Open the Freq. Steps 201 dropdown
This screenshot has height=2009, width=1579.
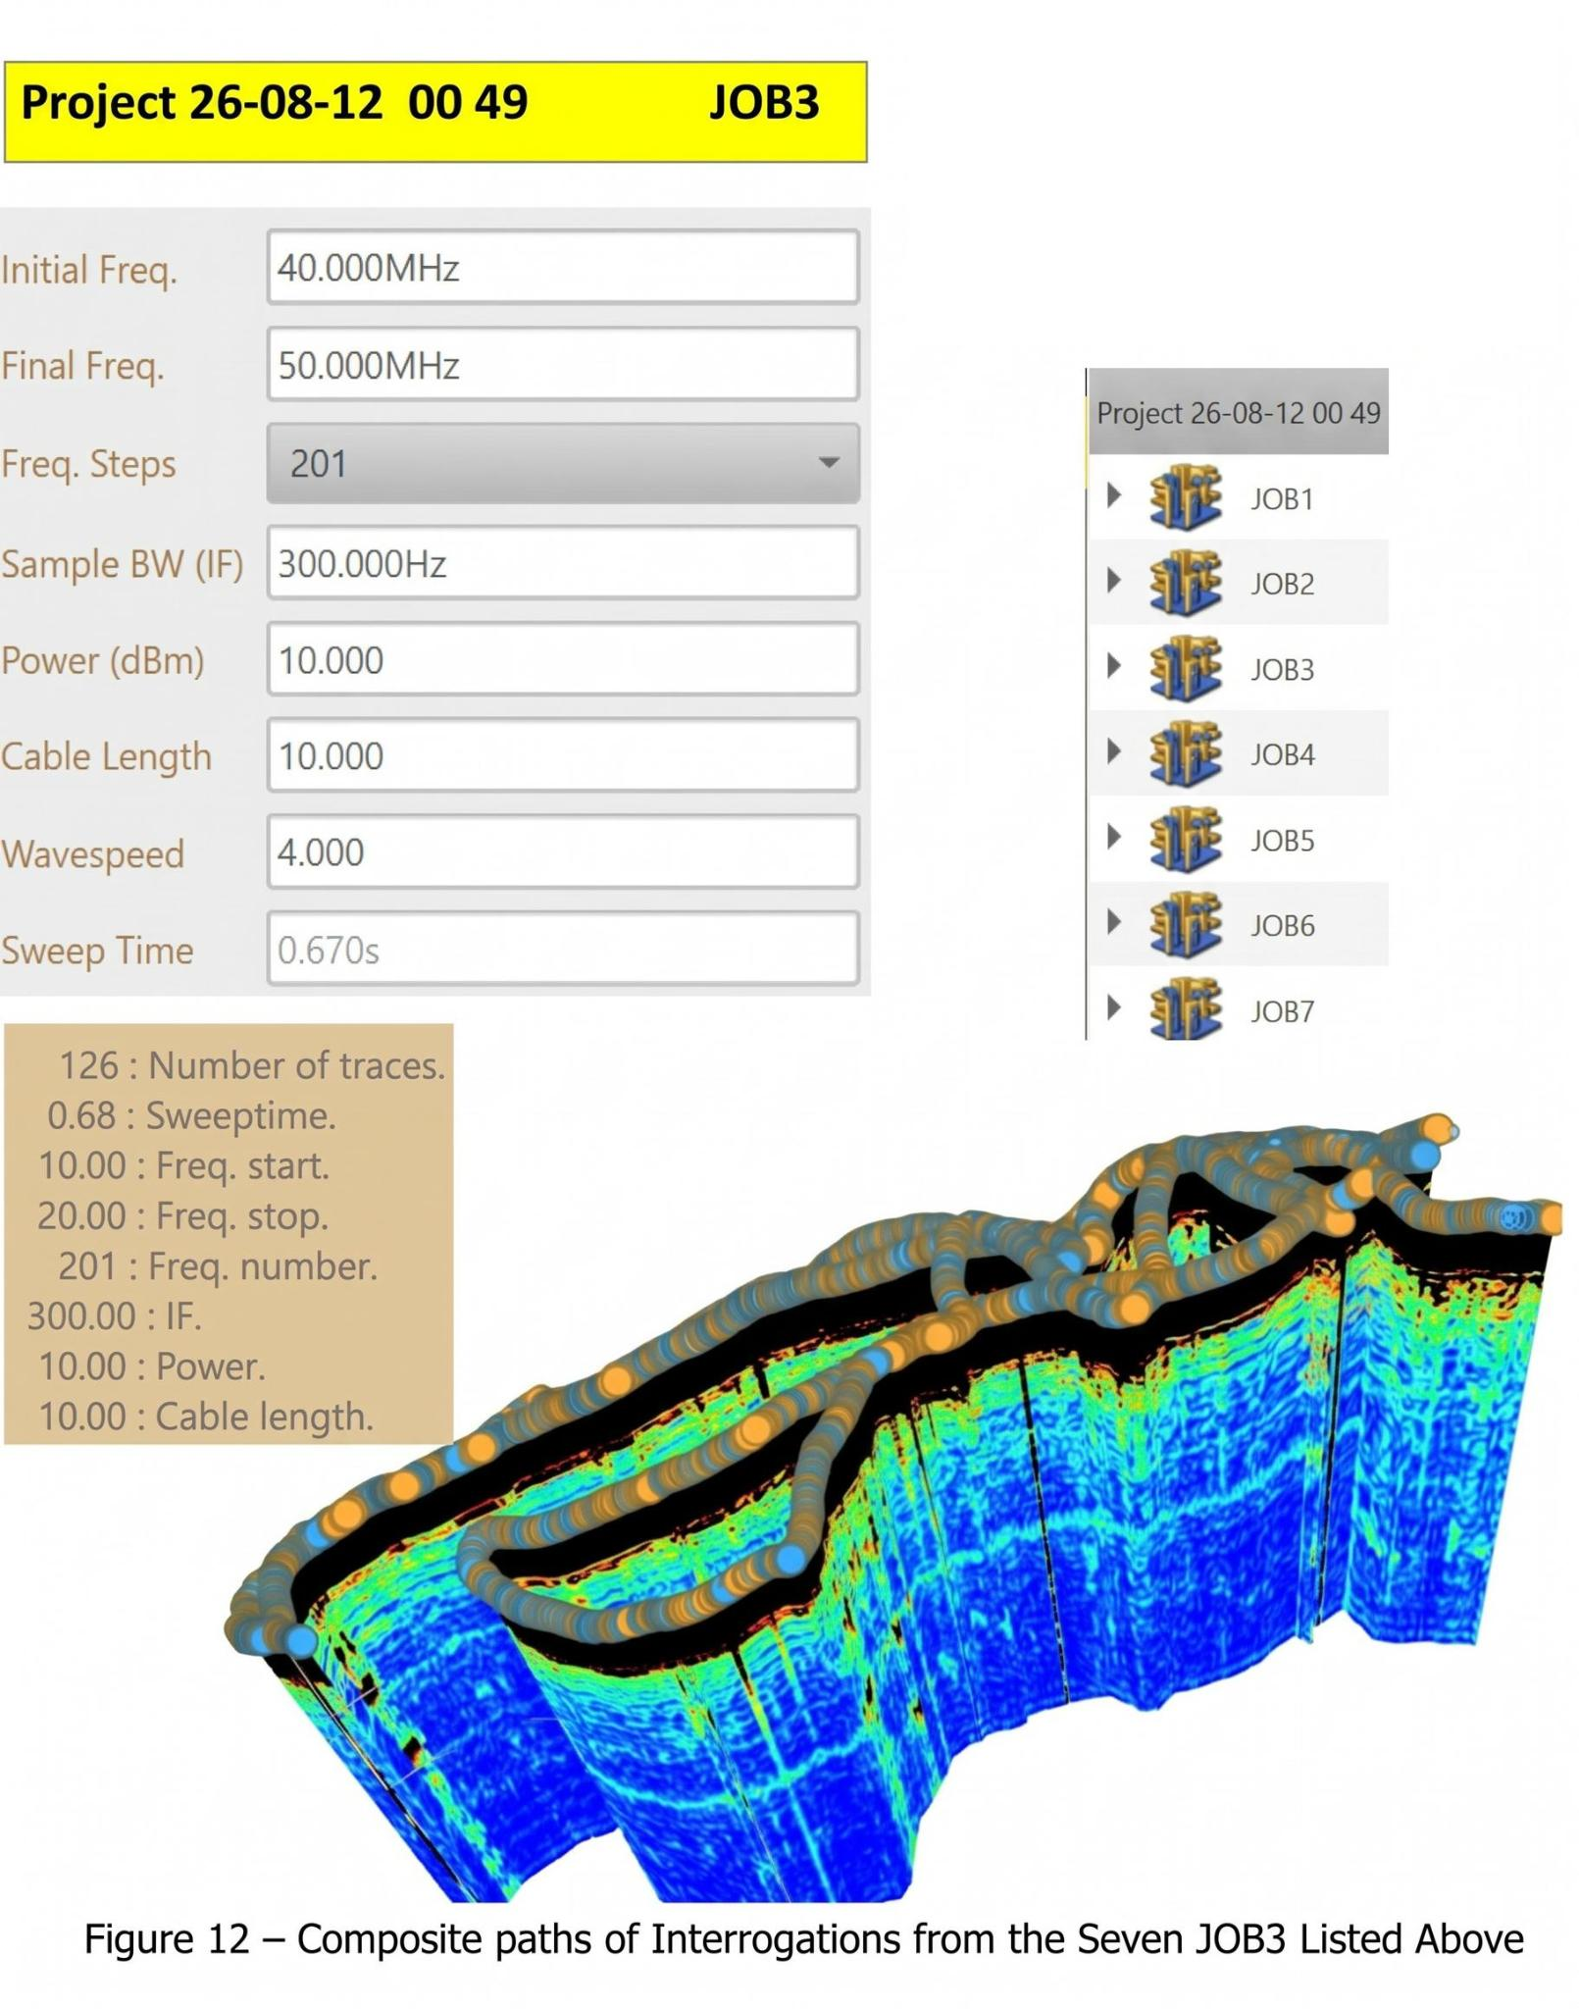563,463
